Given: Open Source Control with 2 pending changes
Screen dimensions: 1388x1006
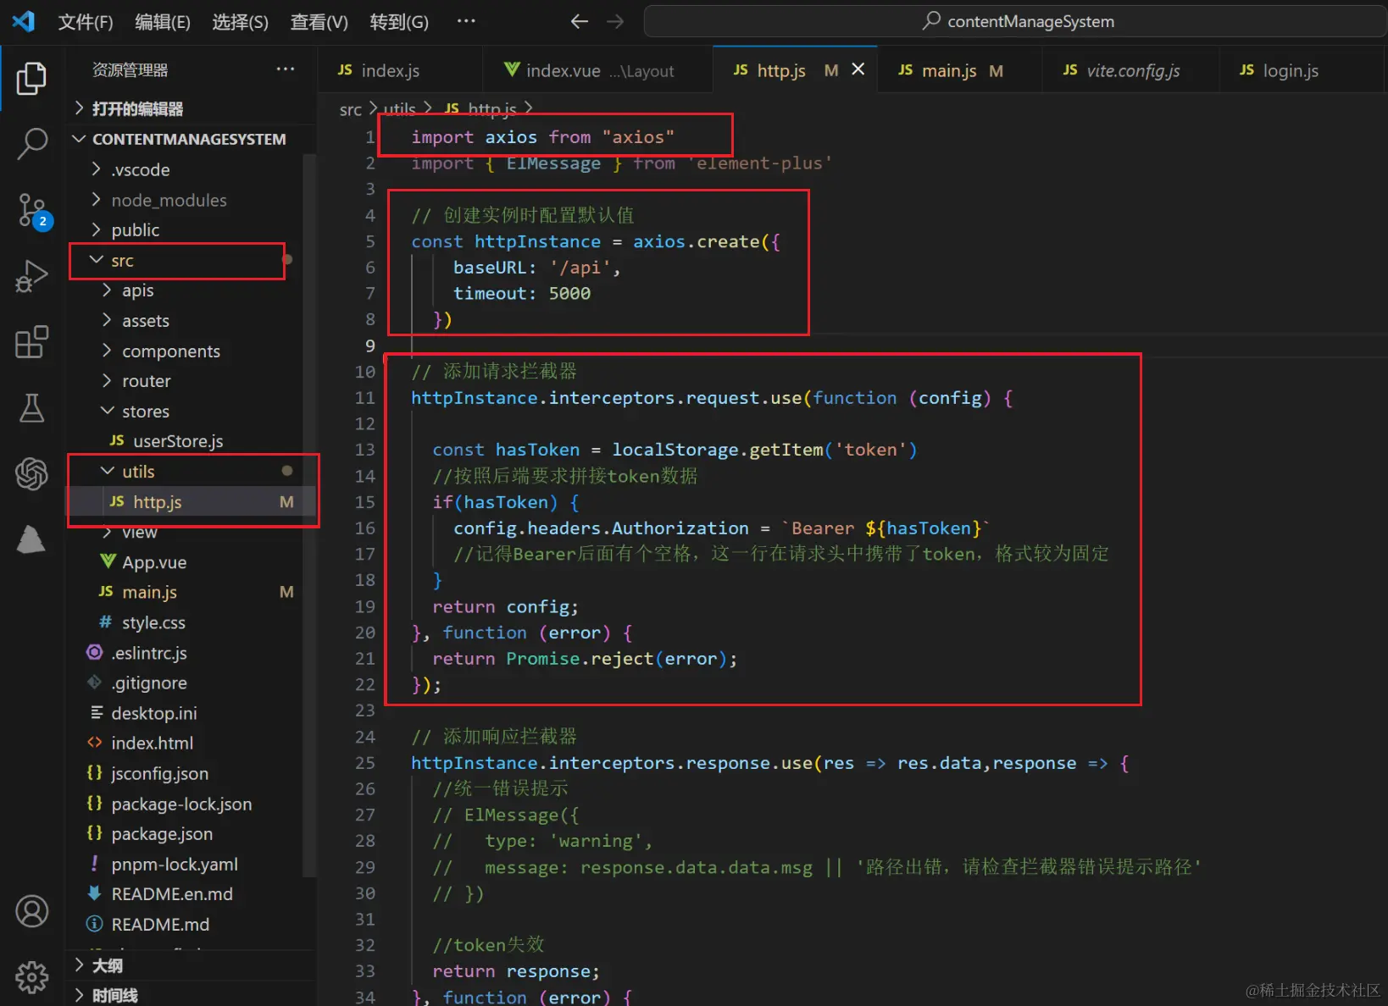Looking at the screenshot, I should (x=31, y=209).
